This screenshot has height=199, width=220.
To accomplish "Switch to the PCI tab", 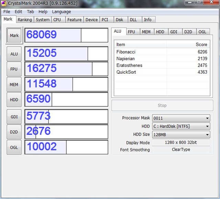I will (x=107, y=20).
